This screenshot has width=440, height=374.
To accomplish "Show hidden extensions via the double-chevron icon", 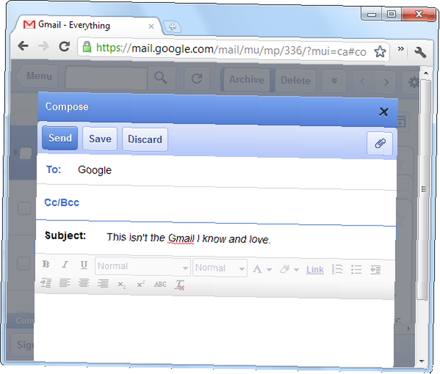I will coord(401,49).
